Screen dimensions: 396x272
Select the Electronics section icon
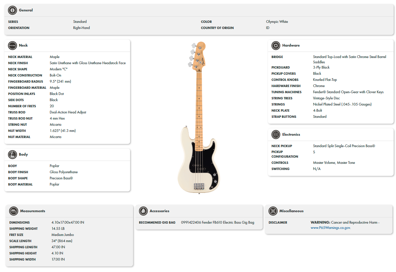276,134
